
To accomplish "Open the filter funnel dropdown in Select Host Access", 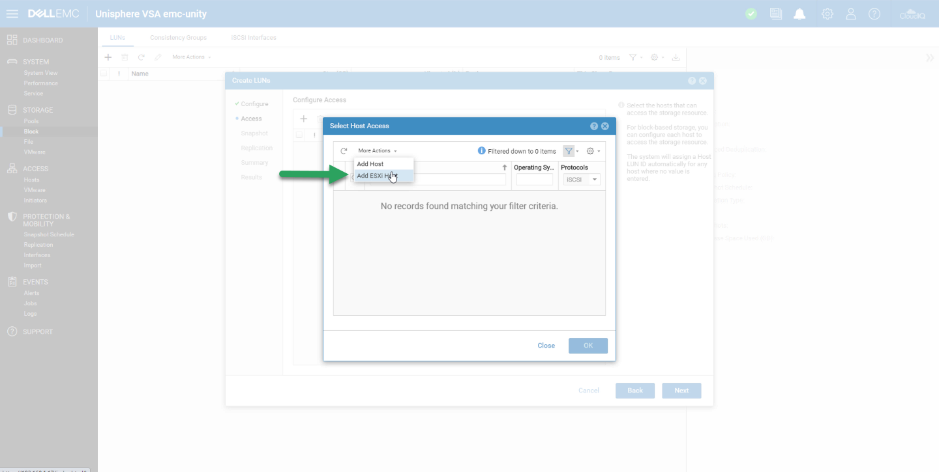I will click(x=571, y=151).
